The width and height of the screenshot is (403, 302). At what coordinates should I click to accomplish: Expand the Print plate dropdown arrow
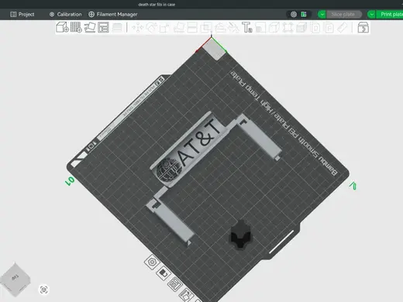[x=371, y=15]
